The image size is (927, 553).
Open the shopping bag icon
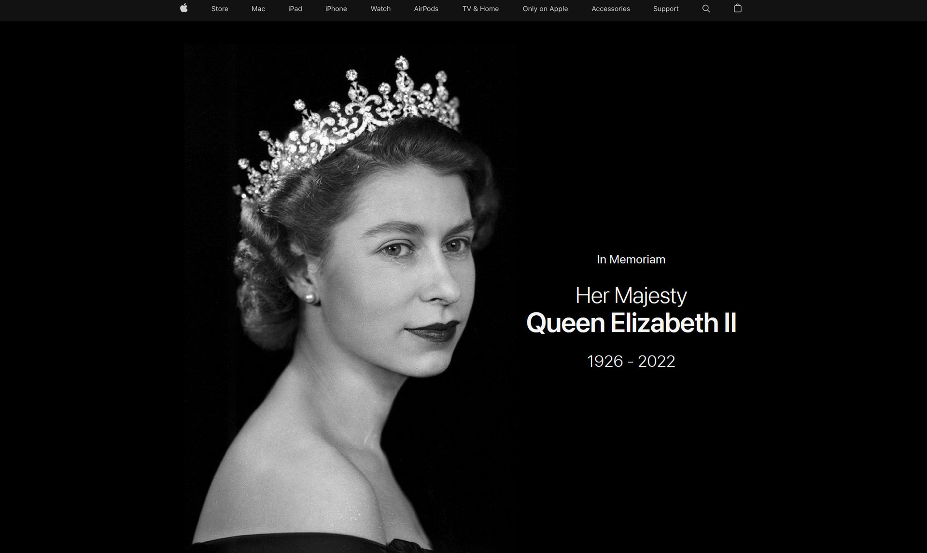pyautogui.click(x=737, y=8)
